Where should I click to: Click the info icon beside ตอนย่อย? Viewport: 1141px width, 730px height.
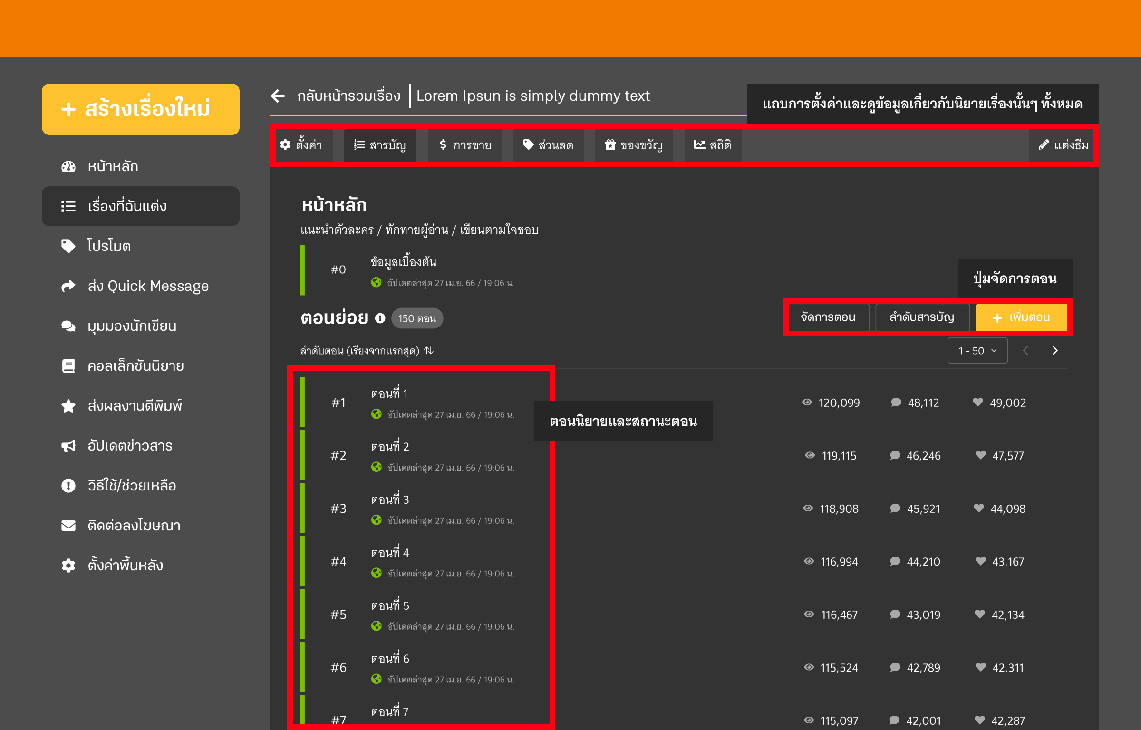pos(380,318)
